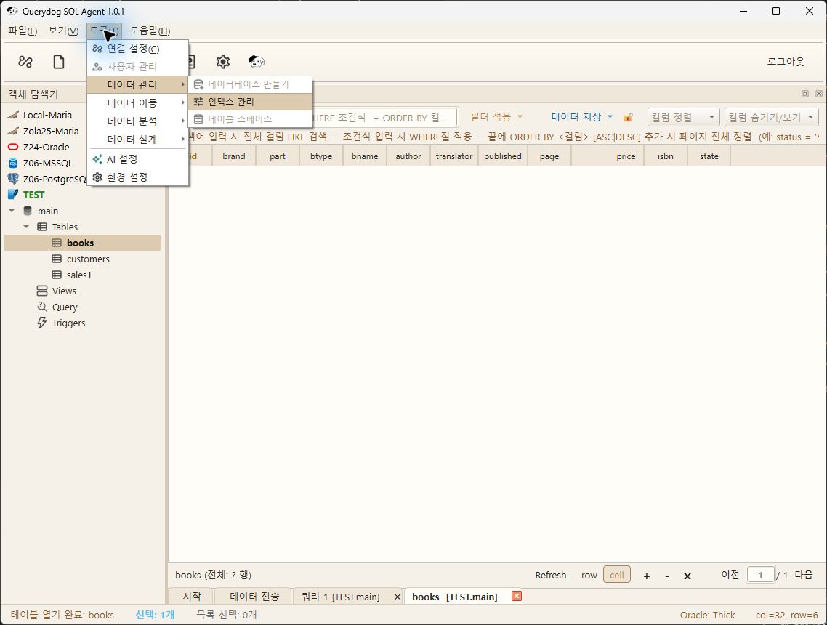Click the new document toolbar icon
This screenshot has width=827, height=625.
pyautogui.click(x=59, y=62)
